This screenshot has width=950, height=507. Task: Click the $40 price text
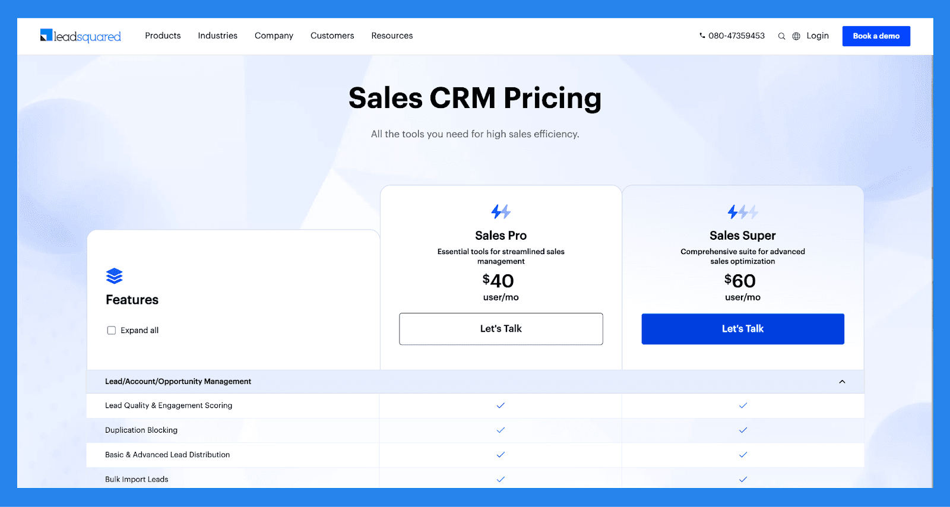click(498, 281)
